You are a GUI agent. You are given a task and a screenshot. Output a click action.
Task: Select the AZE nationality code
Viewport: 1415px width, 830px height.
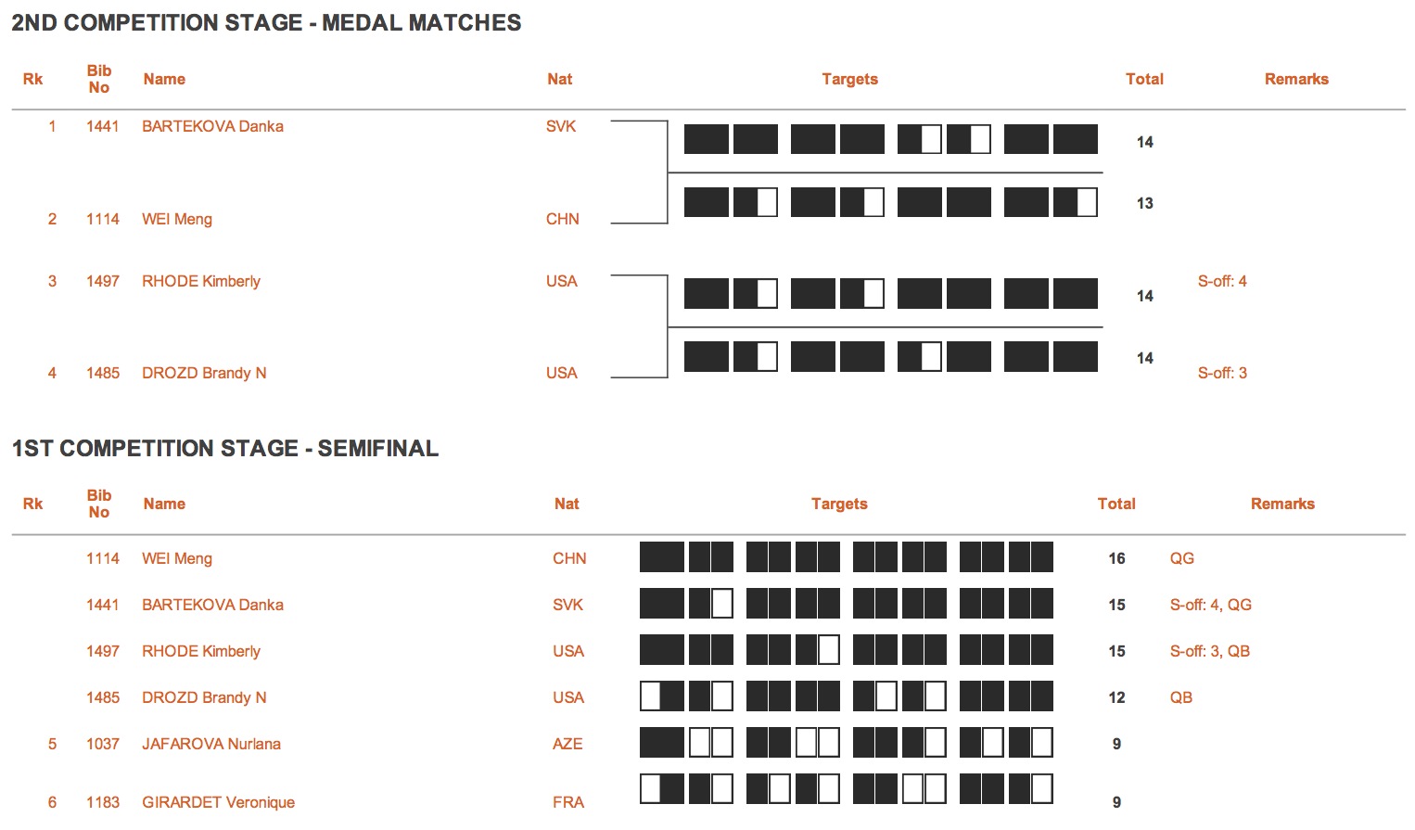(567, 744)
